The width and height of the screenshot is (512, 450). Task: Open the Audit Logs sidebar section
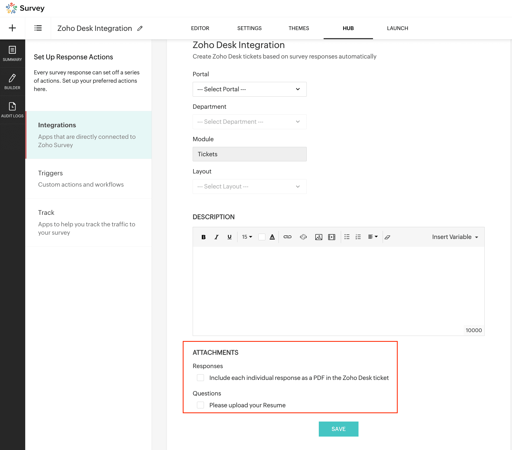12,110
